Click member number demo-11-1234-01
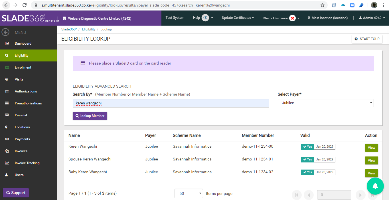Screen dimensions: 389x200 pos(258,159)
